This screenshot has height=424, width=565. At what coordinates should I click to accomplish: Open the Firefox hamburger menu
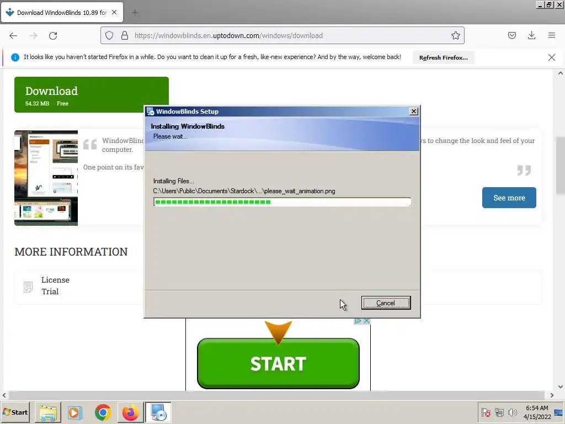click(x=552, y=35)
